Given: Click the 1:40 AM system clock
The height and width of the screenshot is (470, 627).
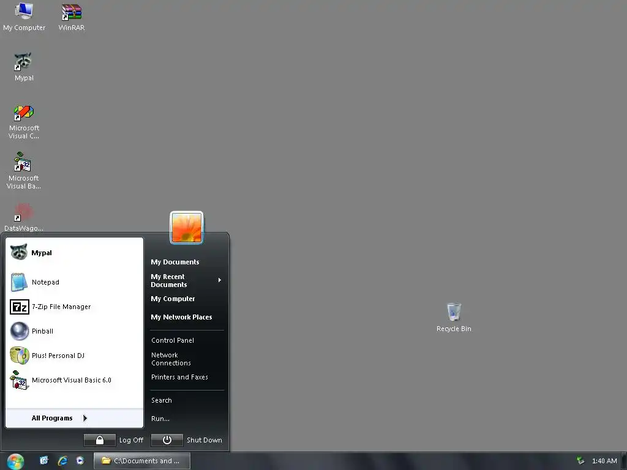Looking at the screenshot, I should coord(604,461).
